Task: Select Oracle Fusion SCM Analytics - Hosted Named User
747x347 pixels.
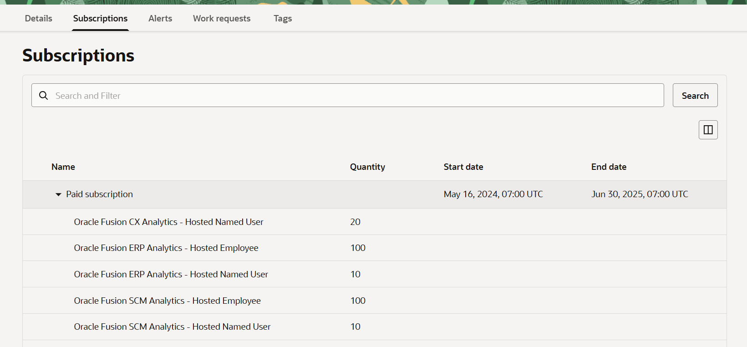Action: coord(173,327)
